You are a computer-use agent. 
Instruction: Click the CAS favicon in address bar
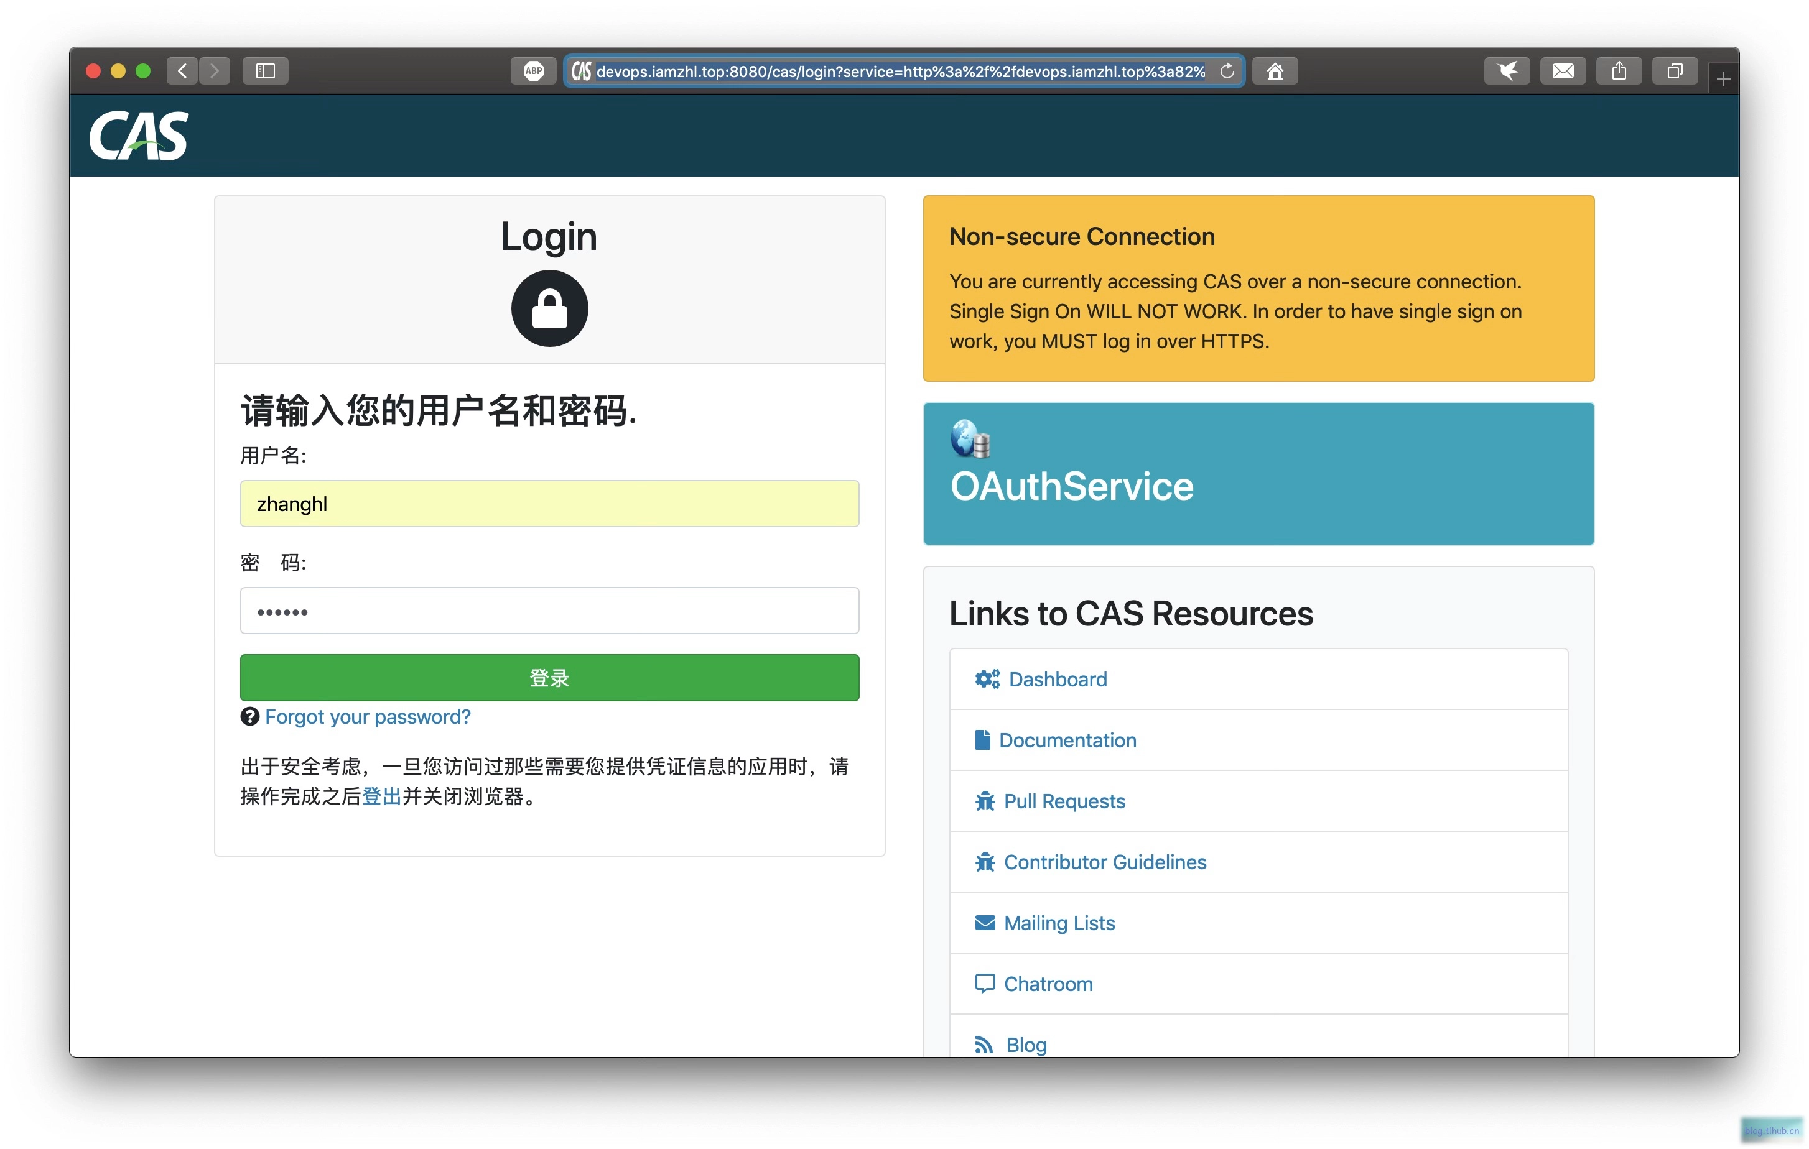[x=582, y=71]
